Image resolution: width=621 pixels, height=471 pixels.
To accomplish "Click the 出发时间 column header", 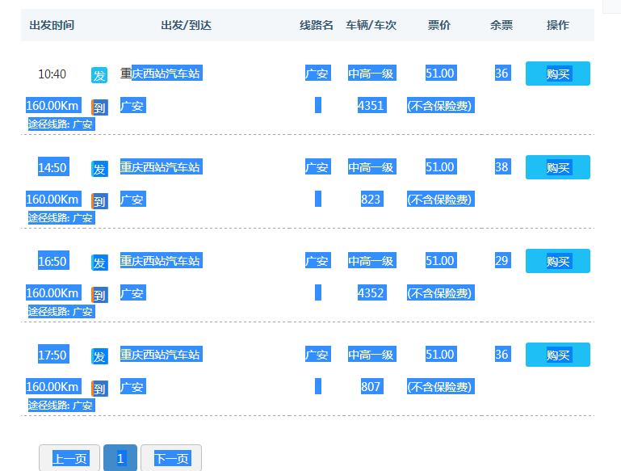I will [x=52, y=25].
